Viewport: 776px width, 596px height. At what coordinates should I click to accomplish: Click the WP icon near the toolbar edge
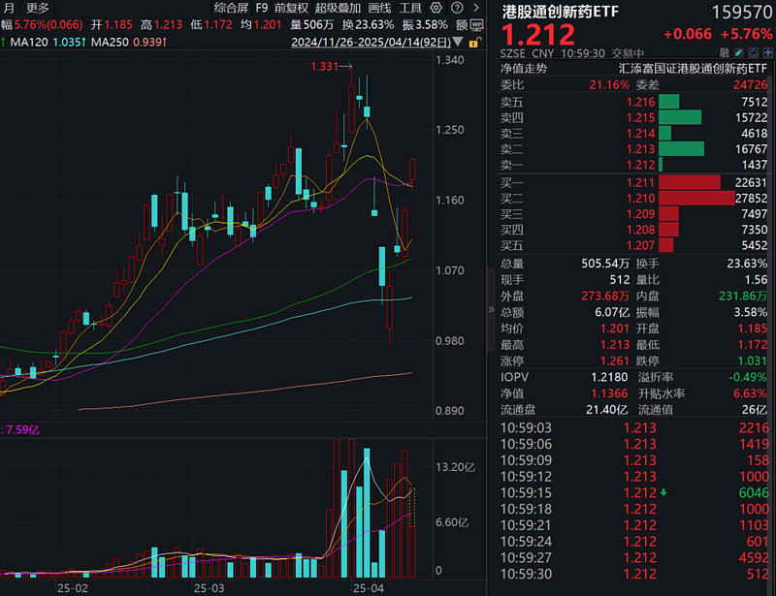click(x=475, y=24)
